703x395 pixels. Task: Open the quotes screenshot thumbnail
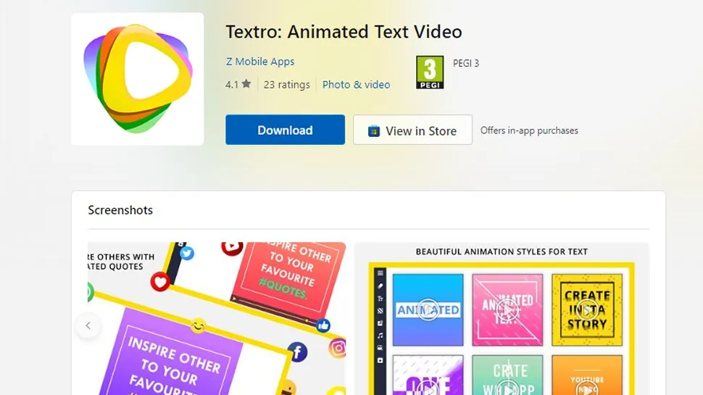click(x=217, y=319)
